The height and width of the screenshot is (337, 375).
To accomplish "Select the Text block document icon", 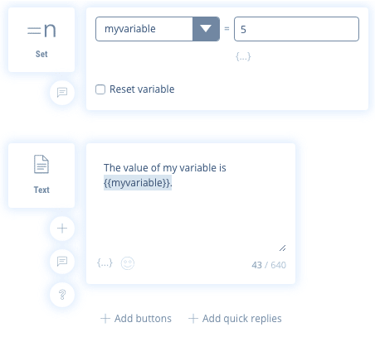I will point(41,164).
